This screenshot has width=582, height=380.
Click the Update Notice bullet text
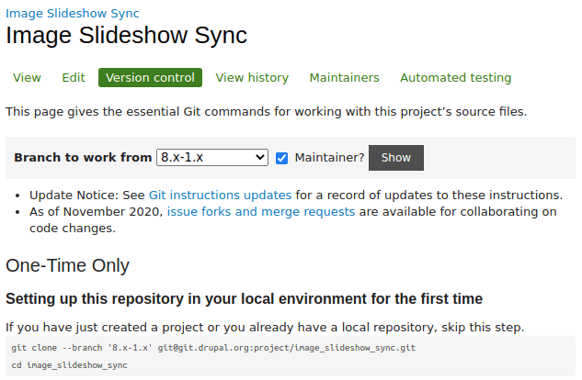coord(87,195)
